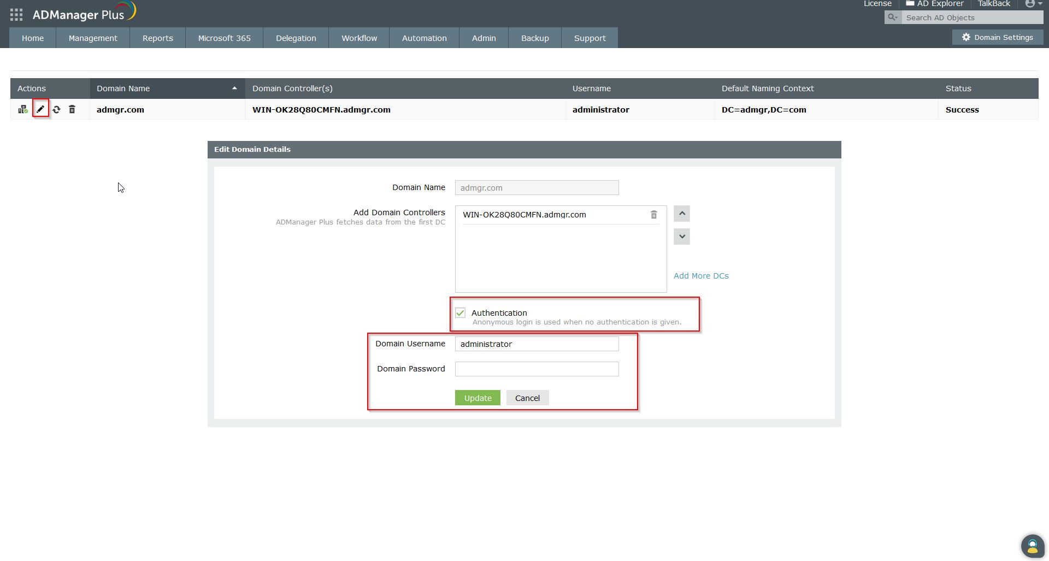Click the edit pencil icon for admgr.com
Image resolution: width=1049 pixels, height=561 pixels.
pos(40,109)
